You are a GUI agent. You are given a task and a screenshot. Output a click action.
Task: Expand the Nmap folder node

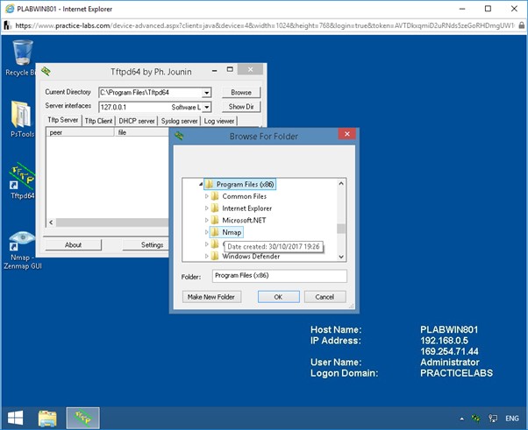coord(206,232)
